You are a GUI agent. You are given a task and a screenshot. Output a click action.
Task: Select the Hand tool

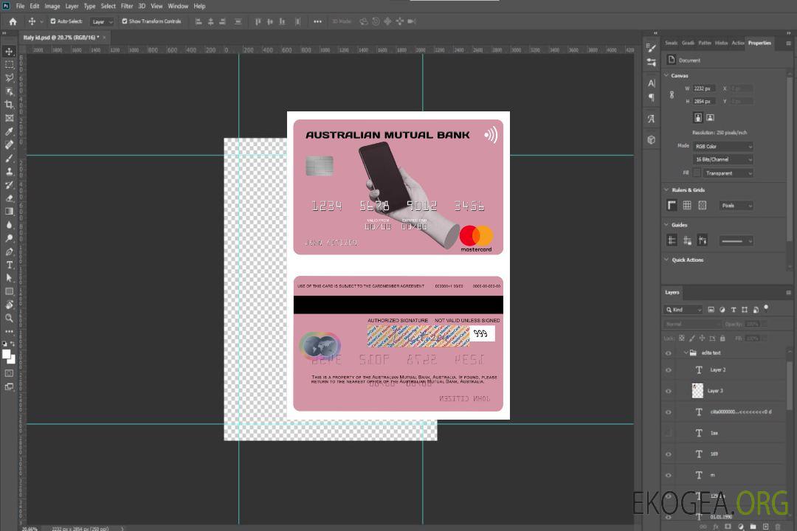9,305
